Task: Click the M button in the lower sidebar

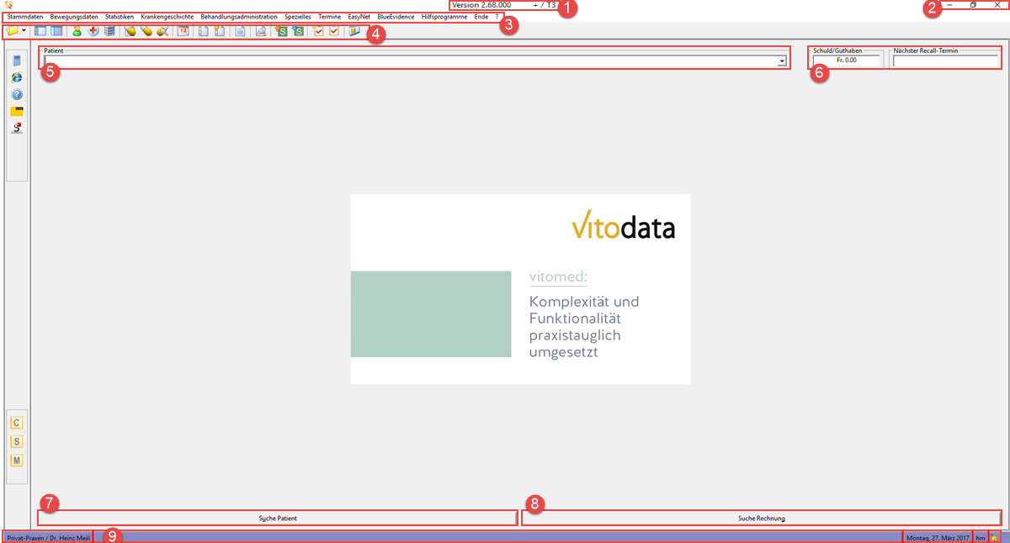Action: click(x=17, y=461)
